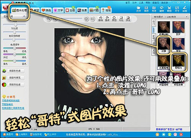The height and width of the screenshot is (138, 191).
Task: Expand the effects panel dropdown arrow
Action: point(187,17)
